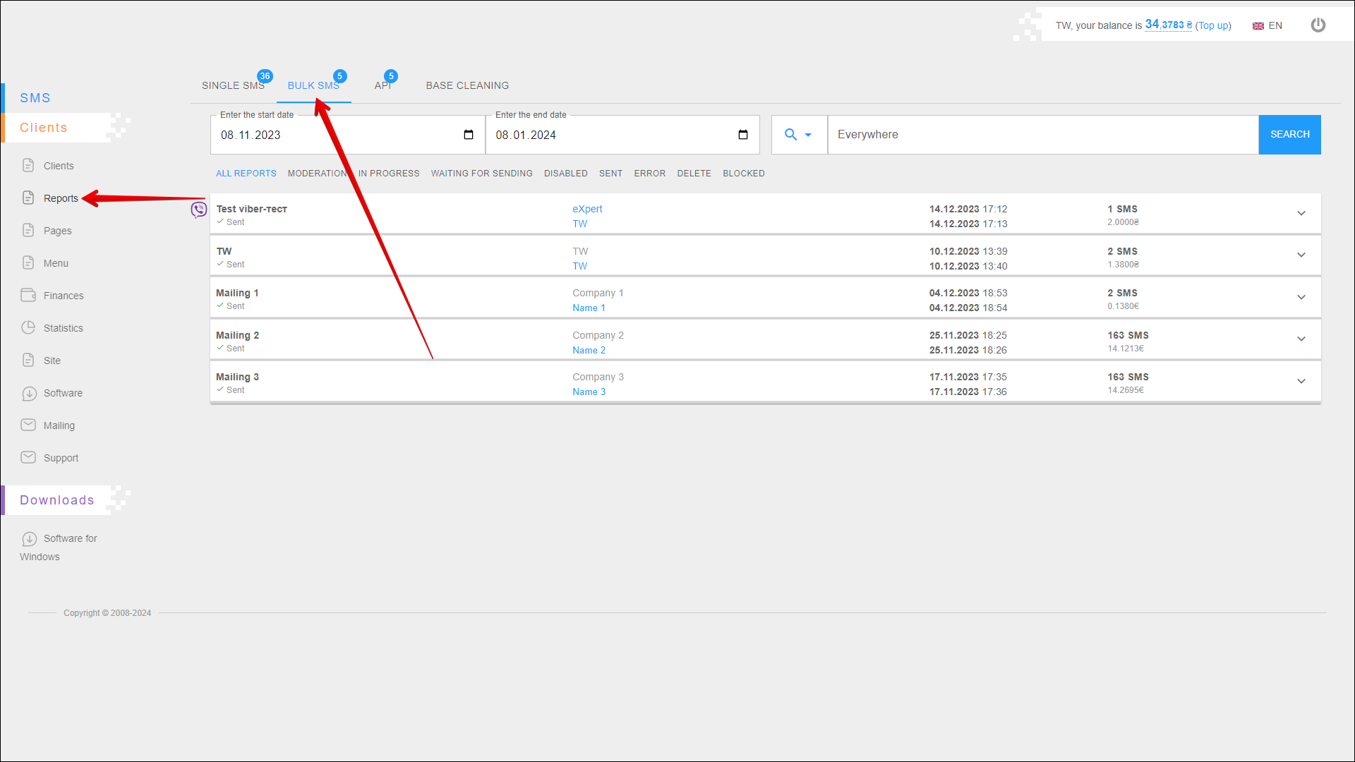Viewport: 1355px width, 762px height.
Task: Open the search scope dropdown with magnifier
Action: point(798,135)
